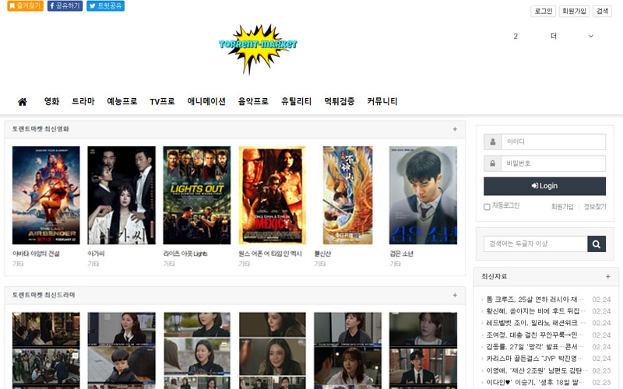
Task: Click the home icon in navigation bar
Action: click(x=23, y=102)
